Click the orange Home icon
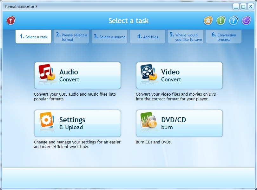Screen dimensions: 257x190 tap(208, 20)
